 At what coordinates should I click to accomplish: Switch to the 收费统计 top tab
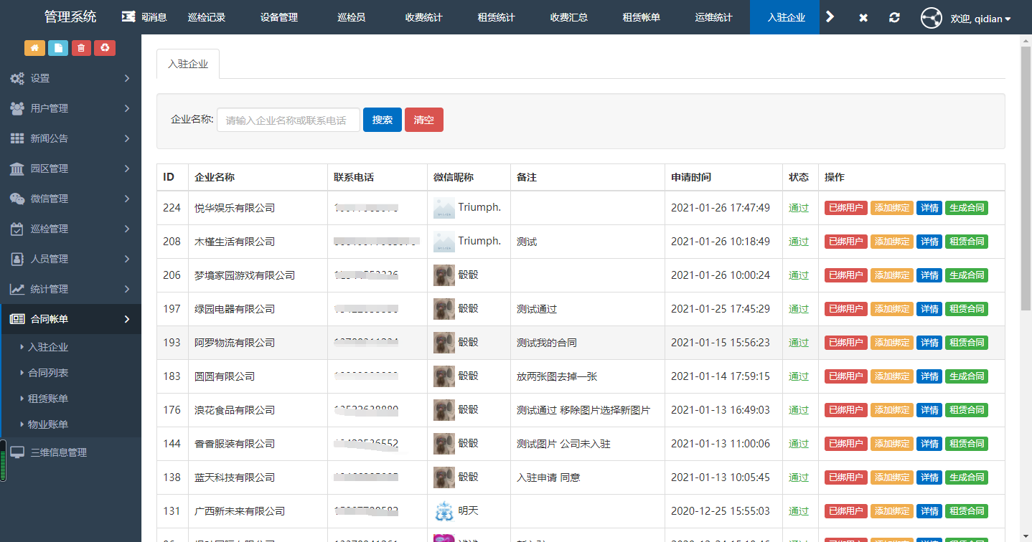pyautogui.click(x=424, y=17)
